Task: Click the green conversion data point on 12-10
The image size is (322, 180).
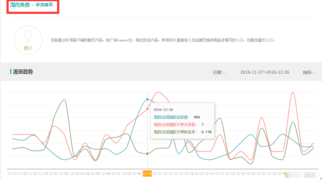Action: point(147,153)
